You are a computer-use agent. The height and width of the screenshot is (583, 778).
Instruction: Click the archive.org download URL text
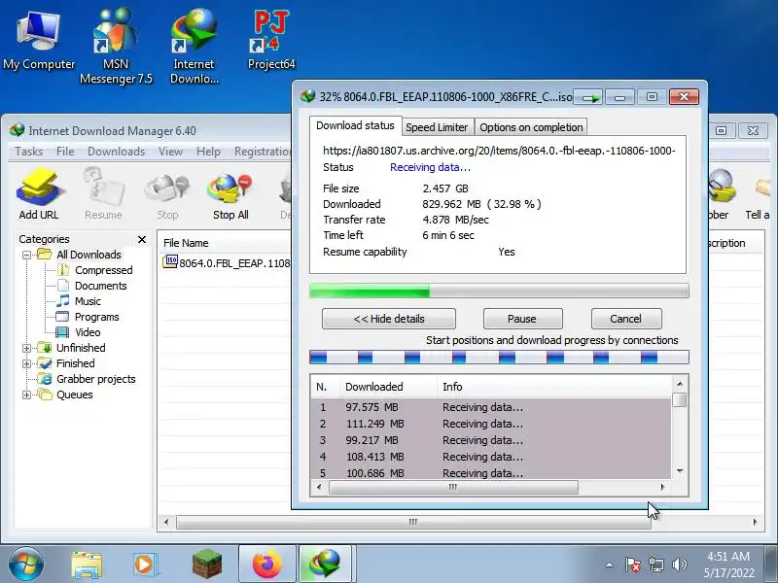[x=499, y=151]
